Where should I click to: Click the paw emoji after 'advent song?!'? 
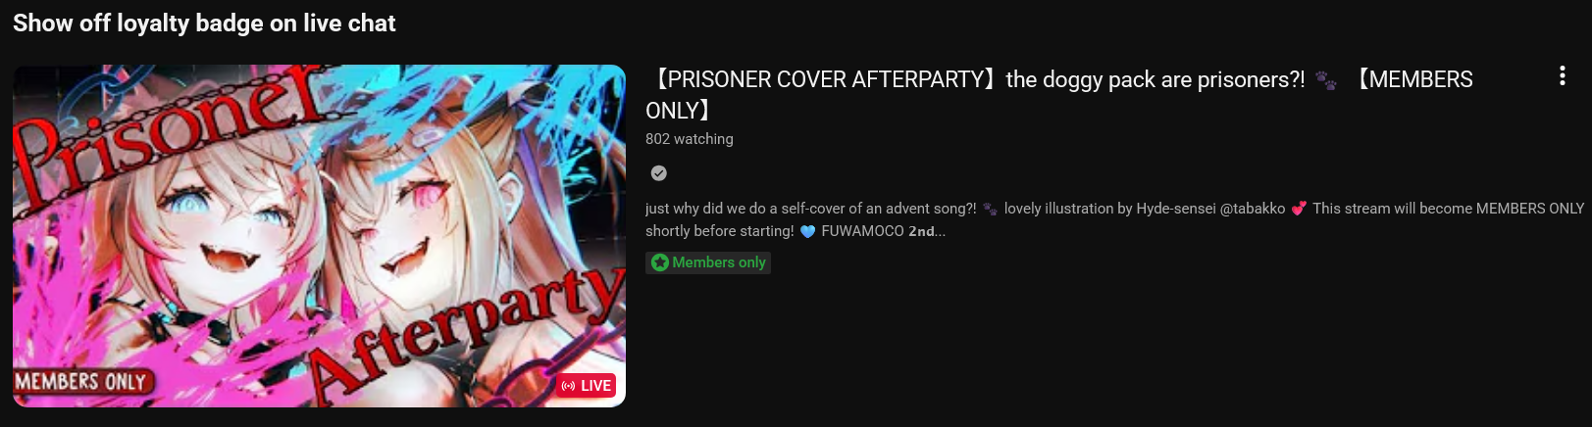(990, 209)
